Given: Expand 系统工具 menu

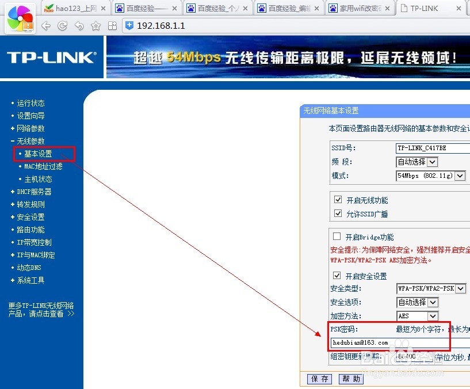Looking at the screenshot, I should point(30,280).
